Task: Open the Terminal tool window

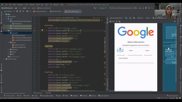Action: [x=84, y=96]
